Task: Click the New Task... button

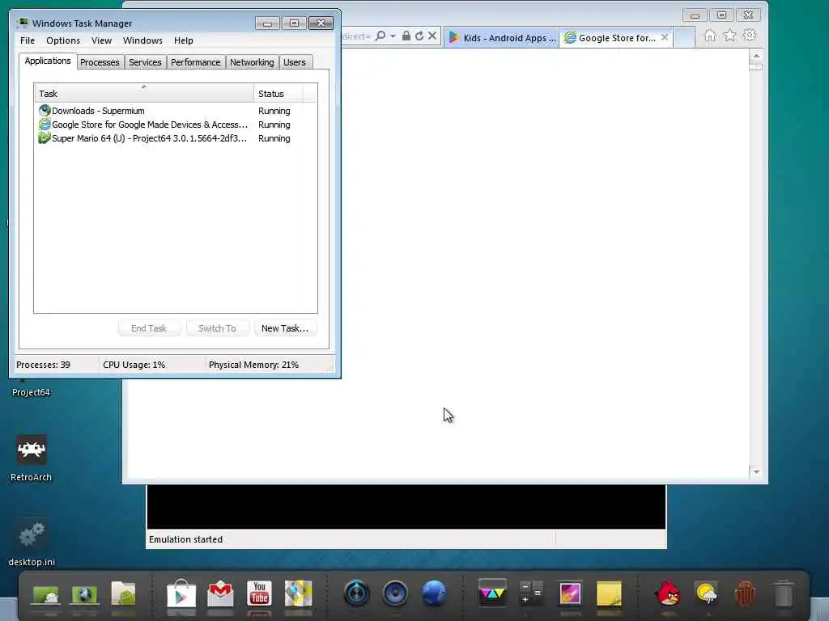Action: (x=285, y=328)
